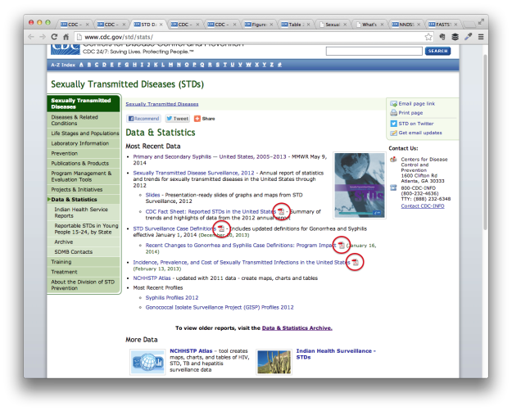The width and height of the screenshot is (512, 411).
Task: Click the Twitter bird icon beside STD on Twitter
Action: point(393,124)
